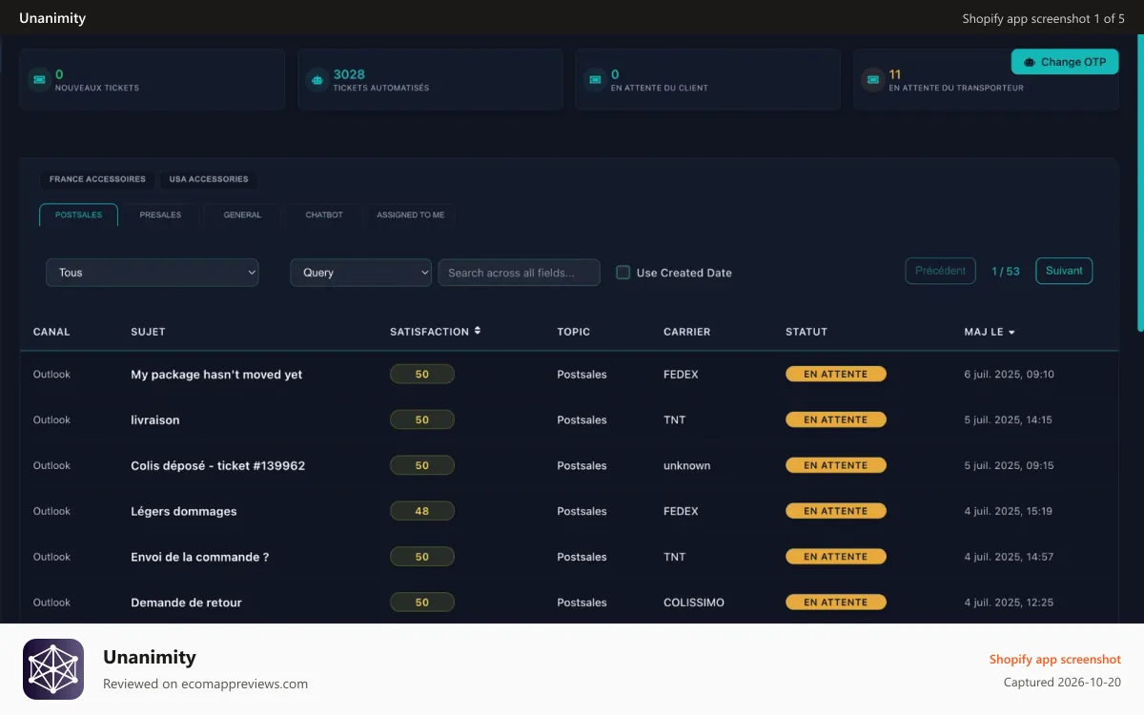Open the Query type dropdown

click(360, 273)
